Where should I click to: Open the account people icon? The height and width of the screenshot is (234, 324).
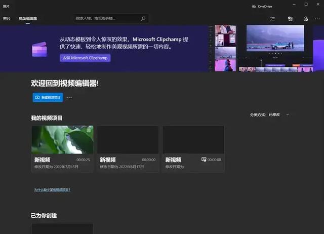click(x=306, y=19)
